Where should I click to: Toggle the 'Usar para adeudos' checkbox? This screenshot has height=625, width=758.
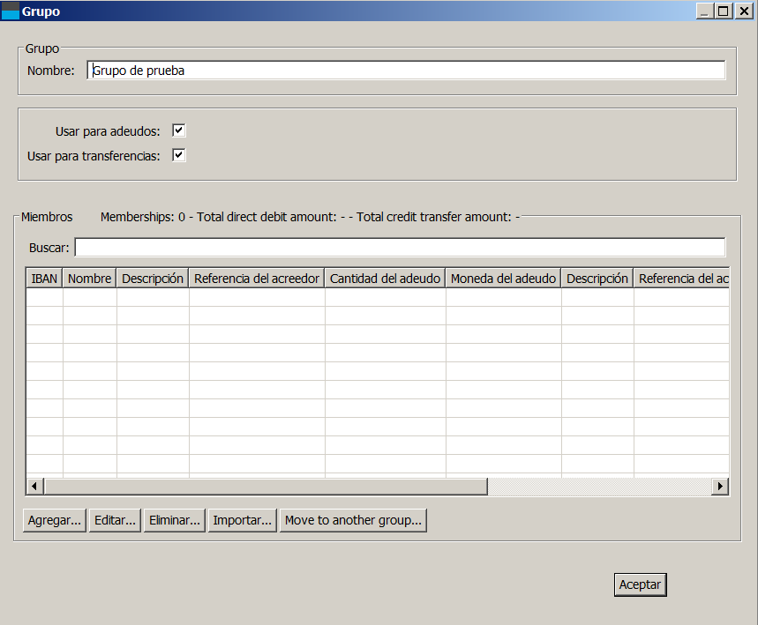[x=179, y=130]
